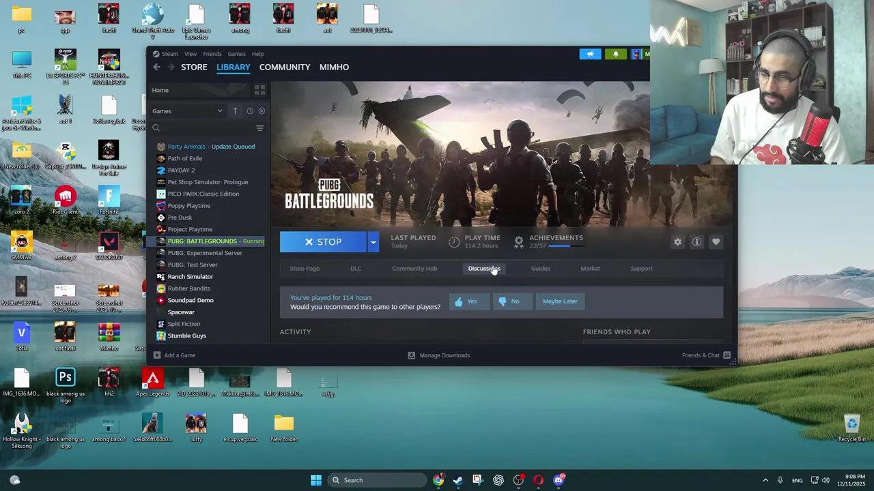Sort library with the up arrow icon
Screen dimensions: 874x491
tap(235, 111)
